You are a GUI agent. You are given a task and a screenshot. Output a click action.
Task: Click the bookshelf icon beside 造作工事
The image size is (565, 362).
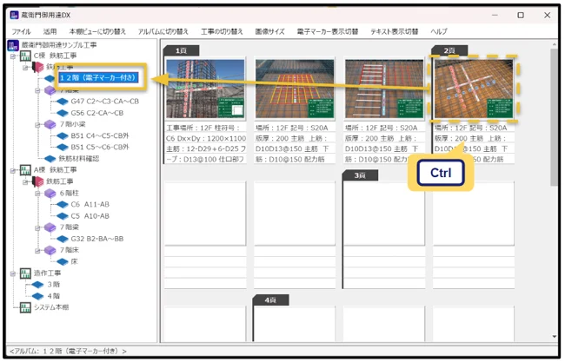24,272
